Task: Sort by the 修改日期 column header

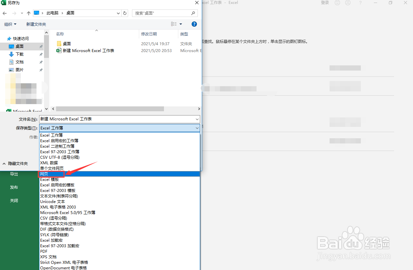Action: point(149,34)
